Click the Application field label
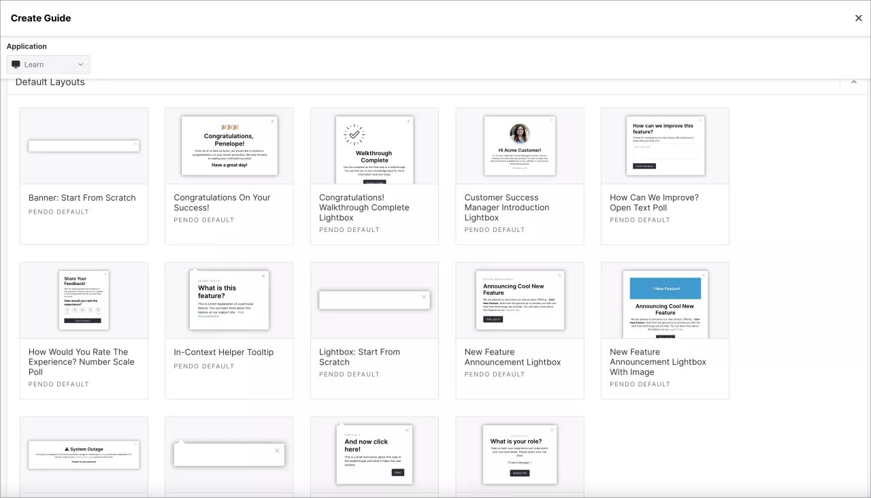 pos(27,46)
